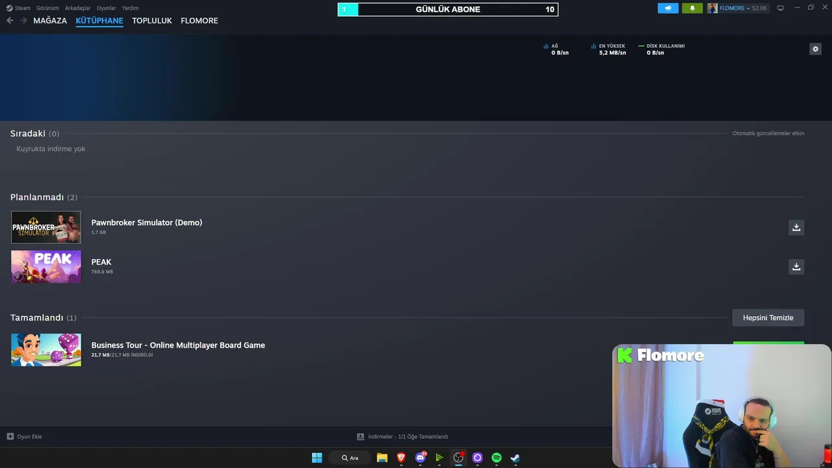Click the EN YÜKSEK 5,2 MB/sn stat
The width and height of the screenshot is (832, 468).
click(609, 49)
